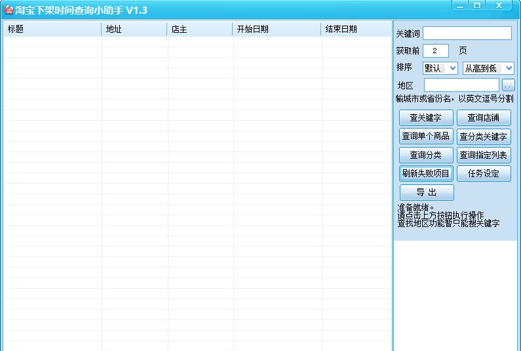Image resolution: width=521 pixels, height=351 pixels.
Task: Click the 关键词 keyword input field
Action: pyautogui.click(x=467, y=33)
